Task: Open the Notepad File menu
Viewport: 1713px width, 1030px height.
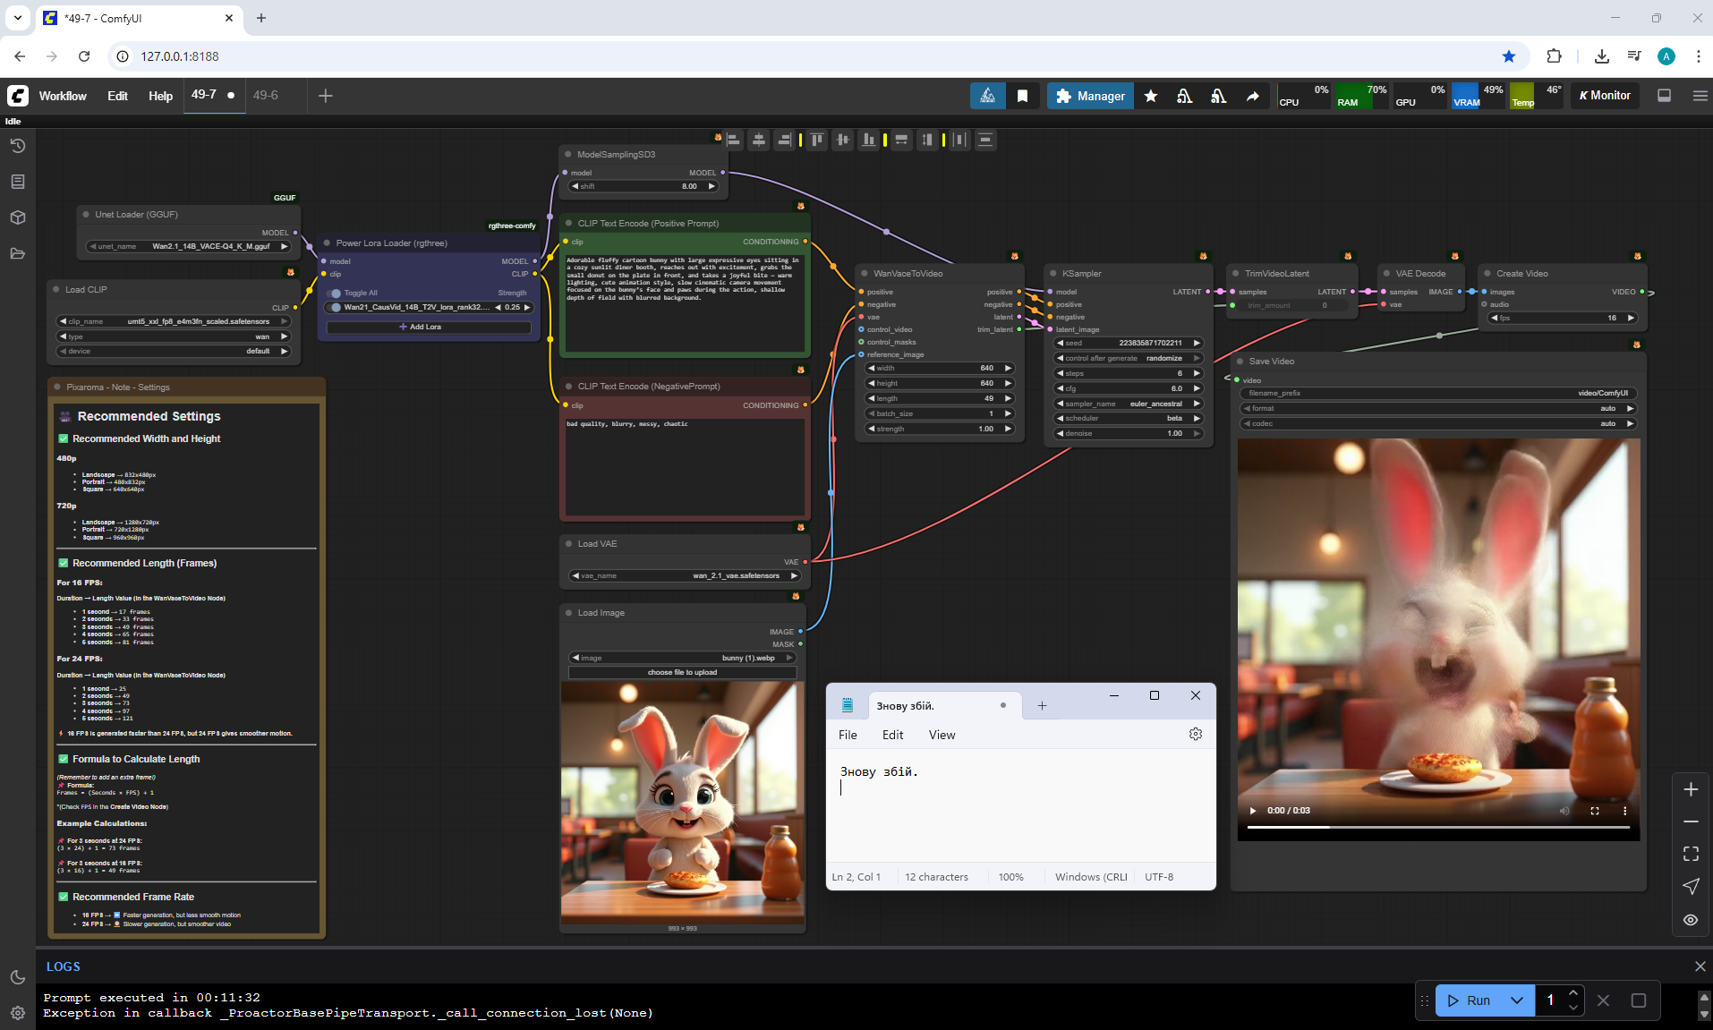Action: point(848,735)
